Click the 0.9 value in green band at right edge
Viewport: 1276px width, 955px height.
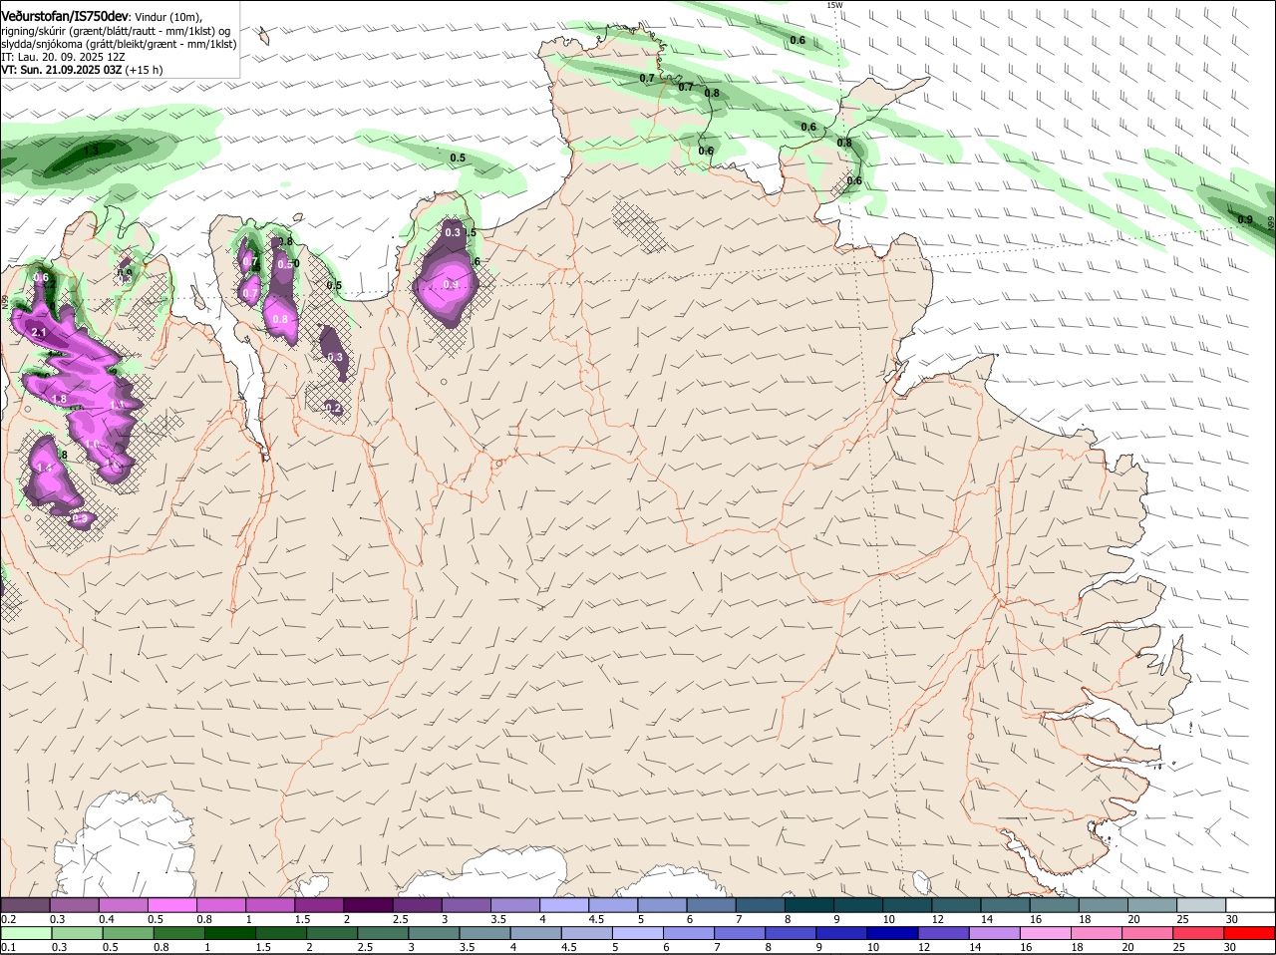pyautogui.click(x=1245, y=219)
